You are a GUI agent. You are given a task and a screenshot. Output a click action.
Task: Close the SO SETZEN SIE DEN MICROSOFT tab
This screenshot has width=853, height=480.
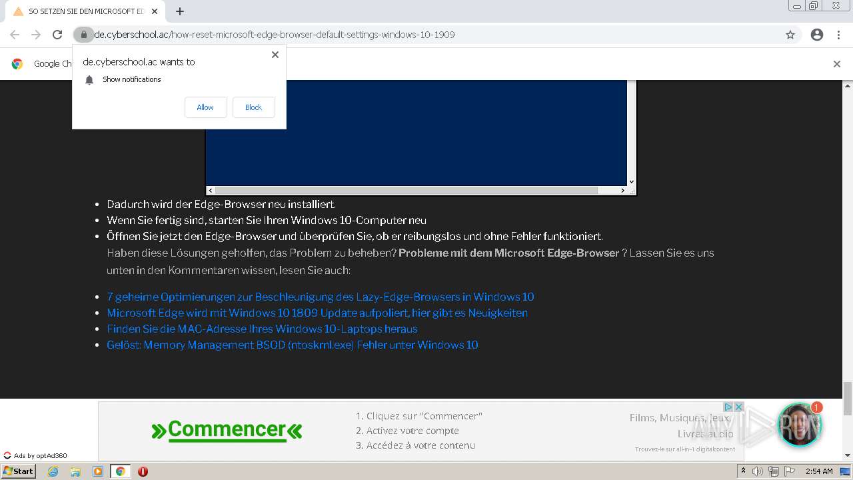tap(155, 11)
